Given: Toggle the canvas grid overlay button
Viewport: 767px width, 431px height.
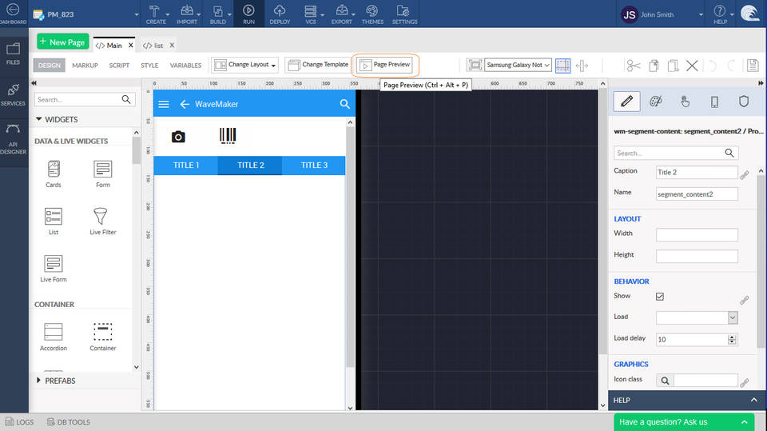Looking at the screenshot, I should [x=563, y=66].
